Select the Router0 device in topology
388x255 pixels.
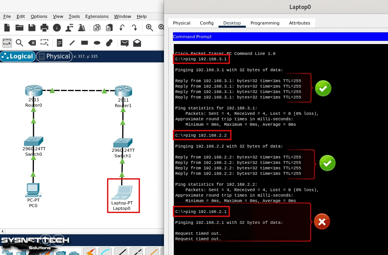(34, 91)
